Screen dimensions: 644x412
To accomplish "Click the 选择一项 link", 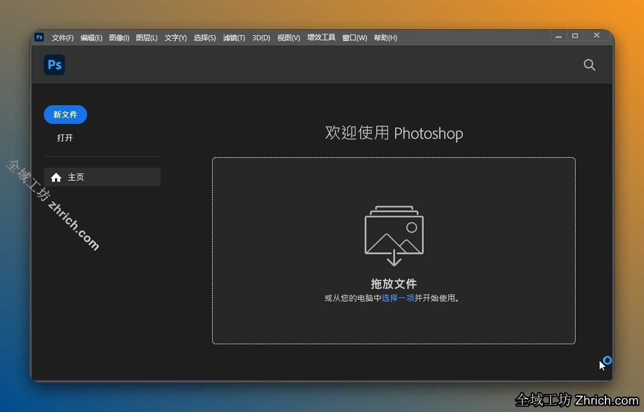I will coord(398,298).
